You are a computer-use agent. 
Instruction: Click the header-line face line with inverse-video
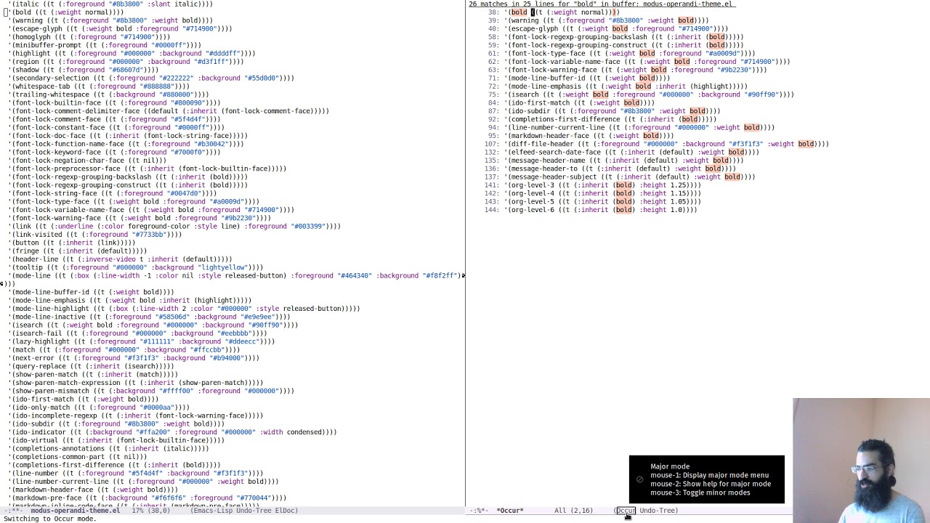tap(120, 259)
